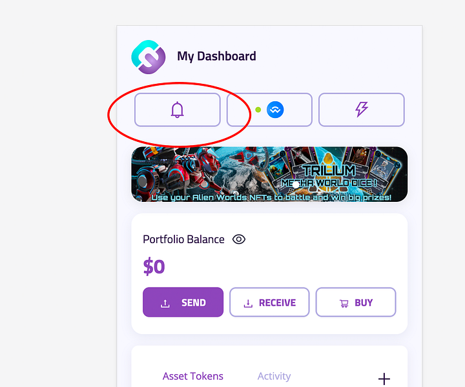The width and height of the screenshot is (465, 387).
Task: Click the purple SEND button
Action: tap(183, 302)
